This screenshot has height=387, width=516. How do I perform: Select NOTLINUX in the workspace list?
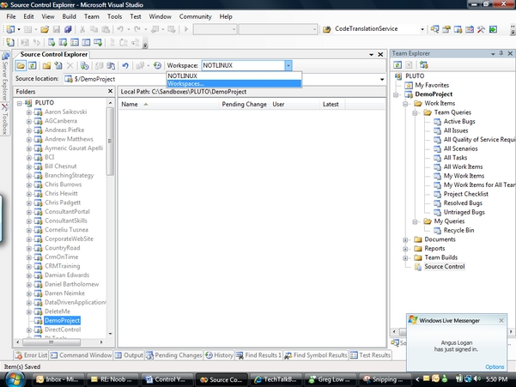(x=234, y=76)
